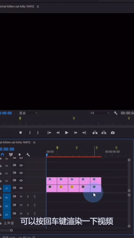Click timeline playhead timecode
The width and height of the screenshot is (134, 238).
7,149
